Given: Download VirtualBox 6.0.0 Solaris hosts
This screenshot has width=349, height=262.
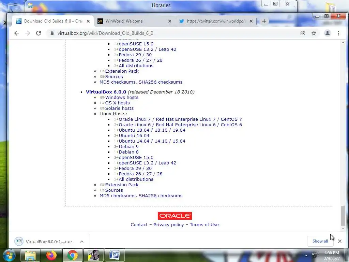Looking at the screenshot, I should pyautogui.click(x=119, y=108).
